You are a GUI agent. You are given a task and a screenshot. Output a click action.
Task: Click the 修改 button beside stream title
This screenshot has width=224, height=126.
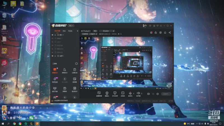tap(95, 31)
